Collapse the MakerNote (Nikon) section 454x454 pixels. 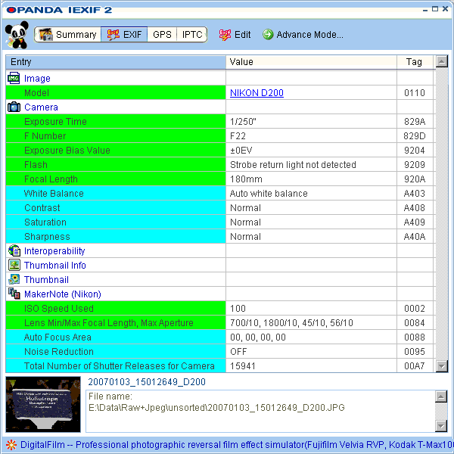[x=63, y=294]
